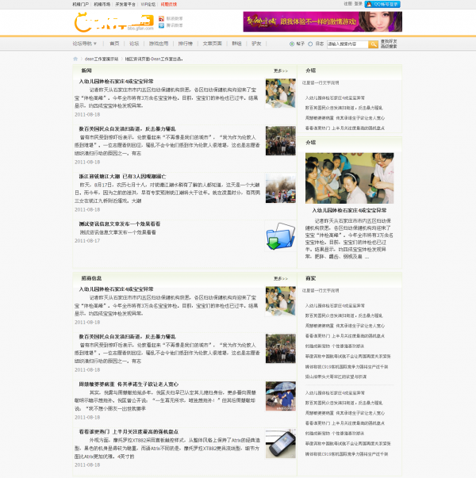Open the pink game banner advertisement
Viewport: 476px width, 478px height.
point(323,21)
